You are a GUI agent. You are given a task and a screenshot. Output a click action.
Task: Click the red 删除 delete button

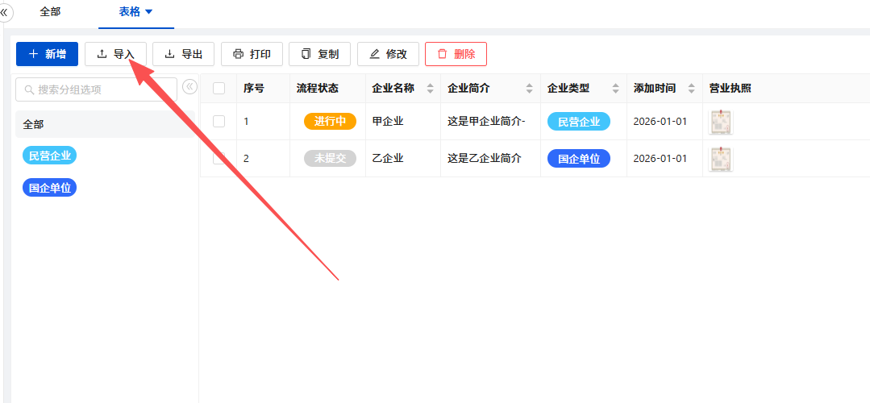(456, 54)
